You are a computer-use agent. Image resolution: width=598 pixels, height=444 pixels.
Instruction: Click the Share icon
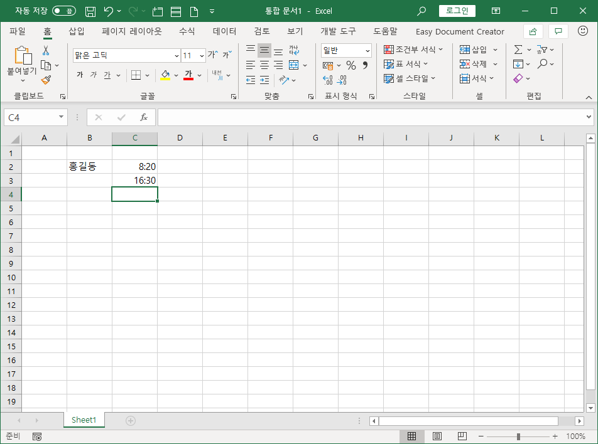click(533, 31)
